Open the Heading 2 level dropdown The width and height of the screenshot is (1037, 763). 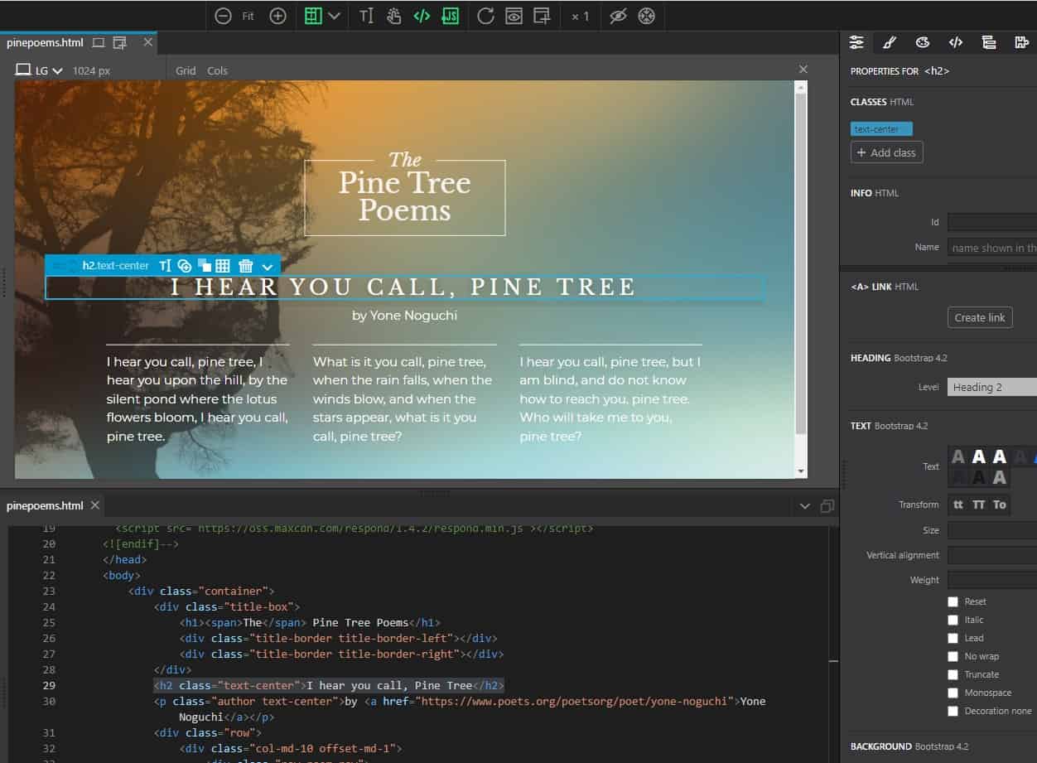click(991, 387)
